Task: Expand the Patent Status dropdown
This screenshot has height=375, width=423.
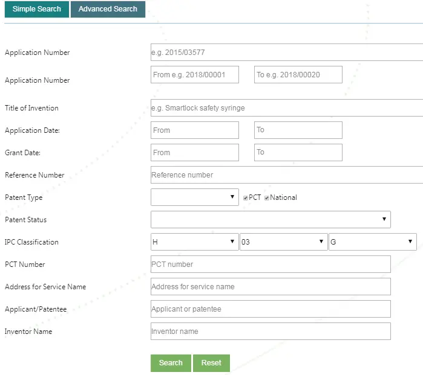Action: 271,219
